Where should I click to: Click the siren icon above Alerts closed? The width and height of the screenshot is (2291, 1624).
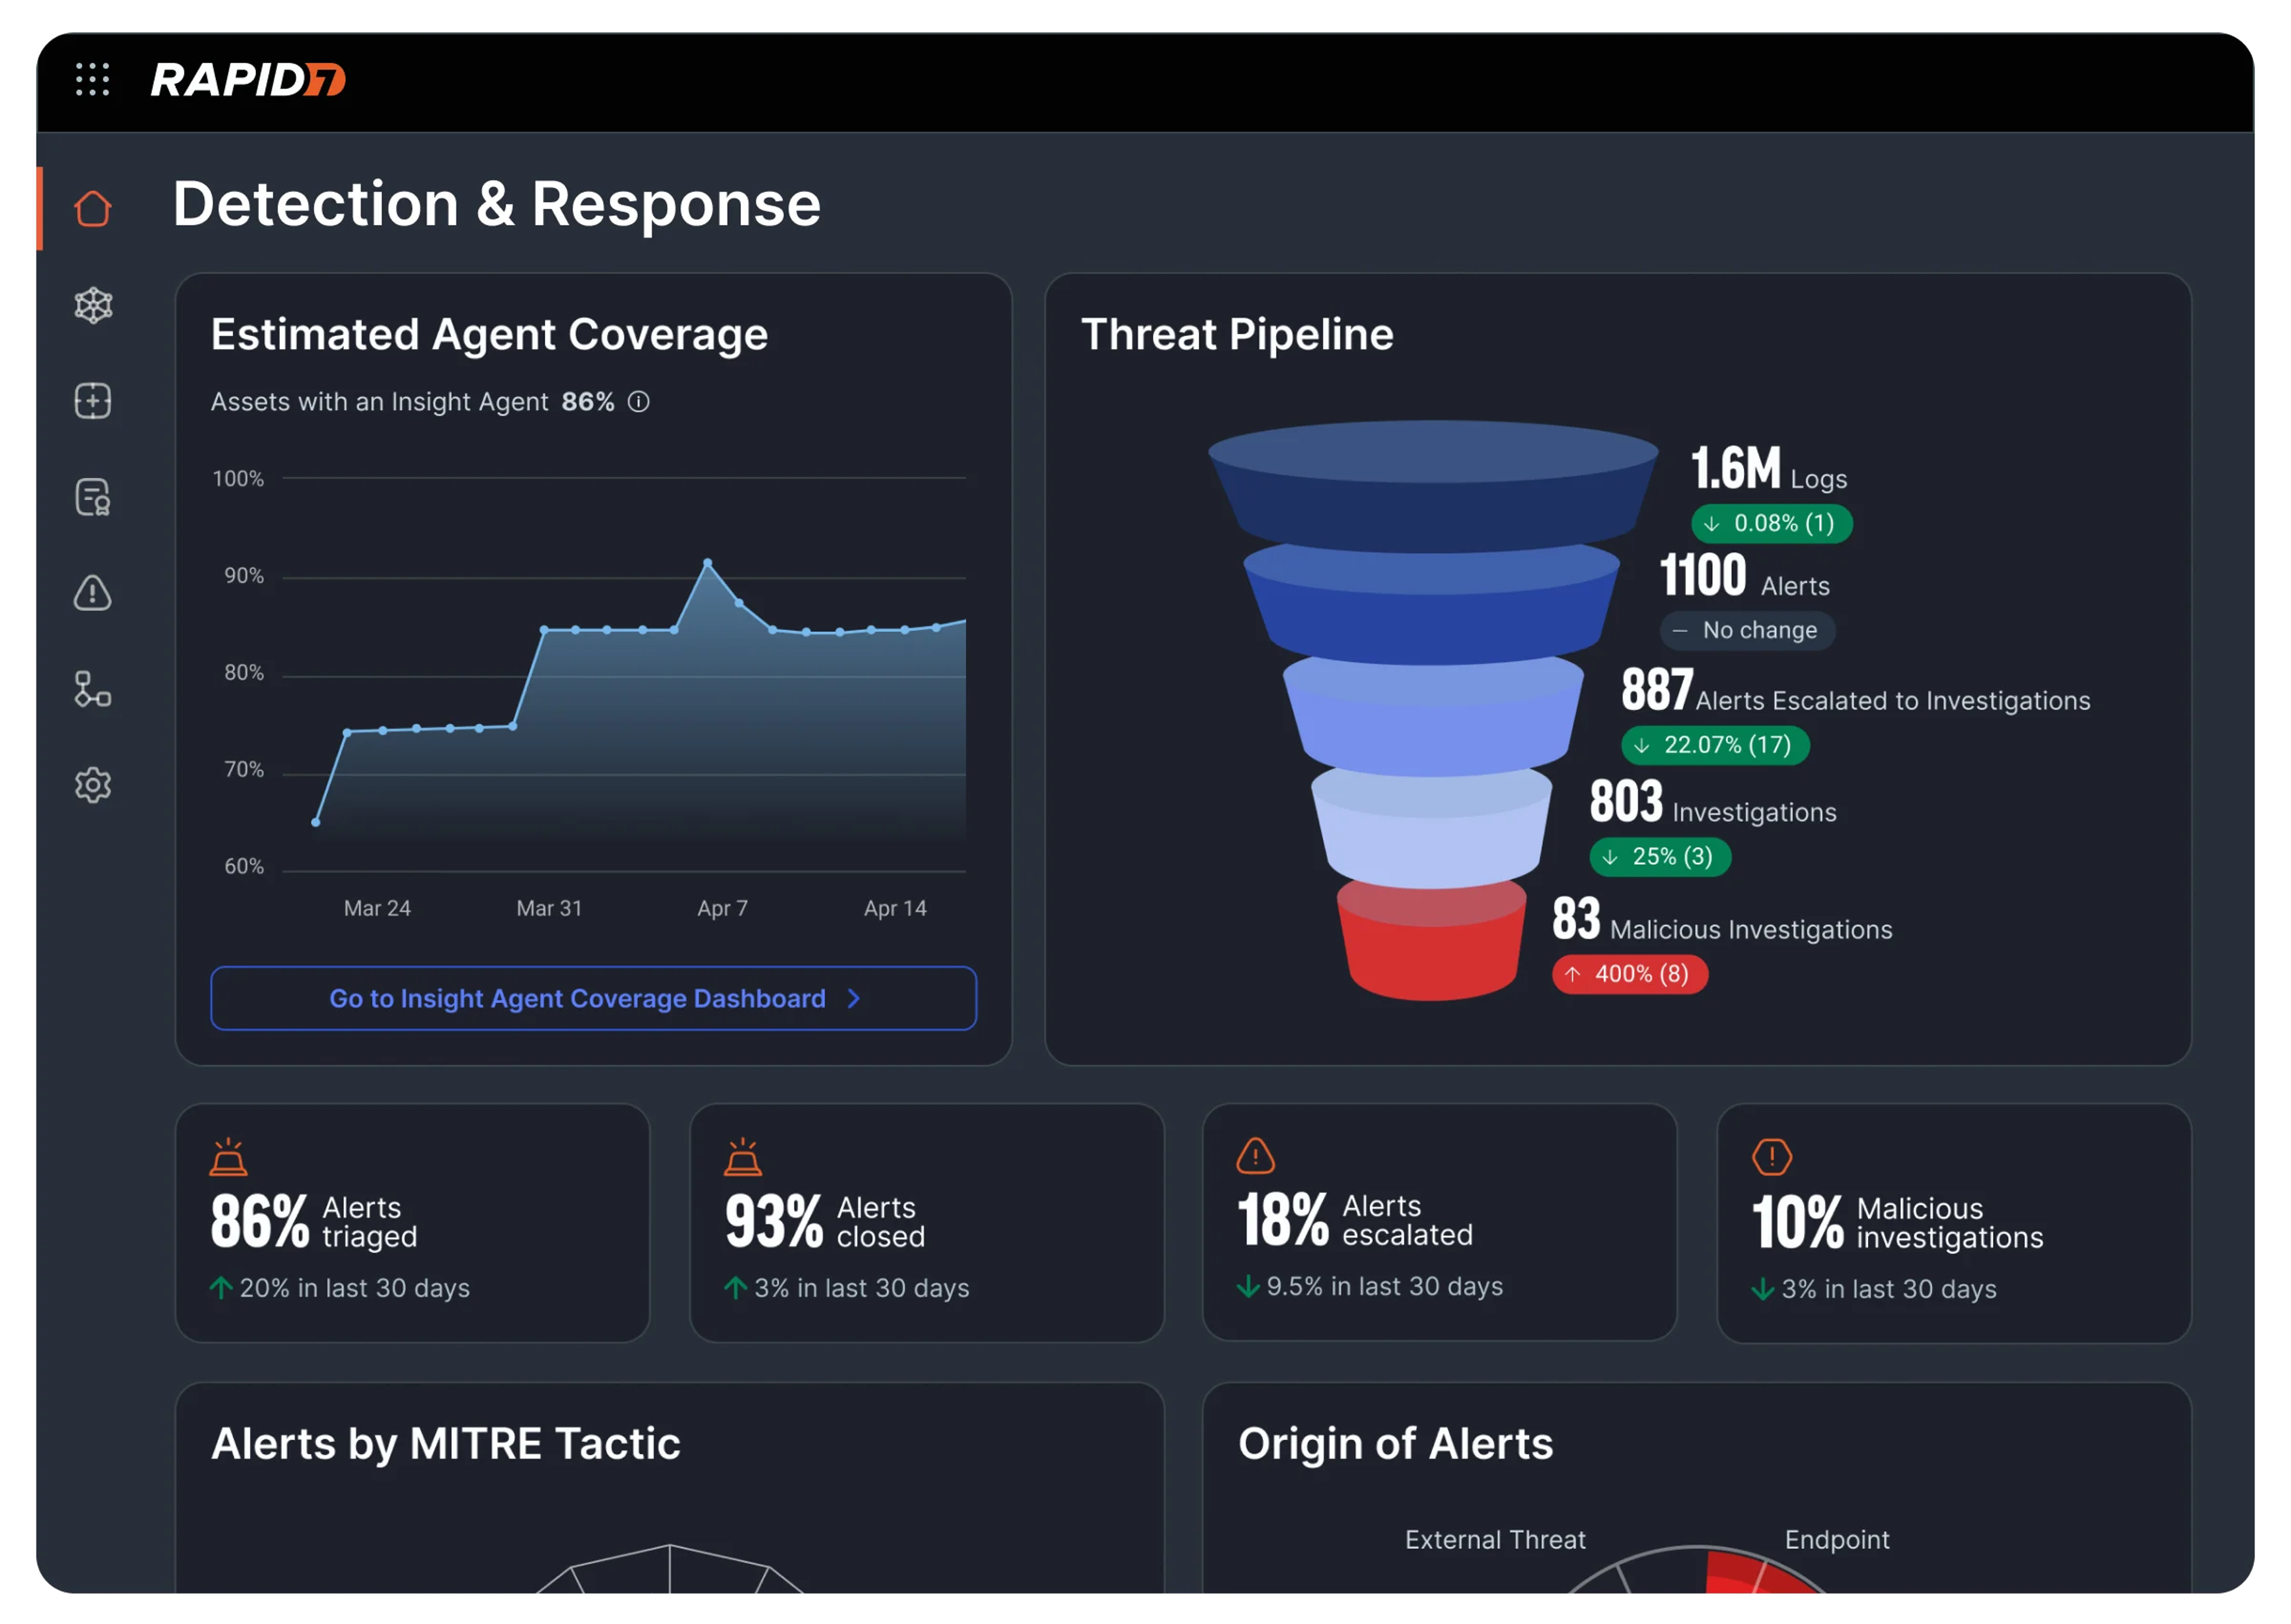[x=742, y=1157]
